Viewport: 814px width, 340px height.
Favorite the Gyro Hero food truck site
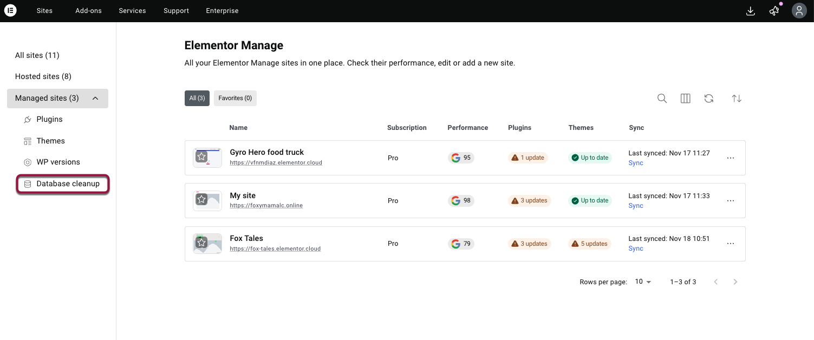click(201, 157)
